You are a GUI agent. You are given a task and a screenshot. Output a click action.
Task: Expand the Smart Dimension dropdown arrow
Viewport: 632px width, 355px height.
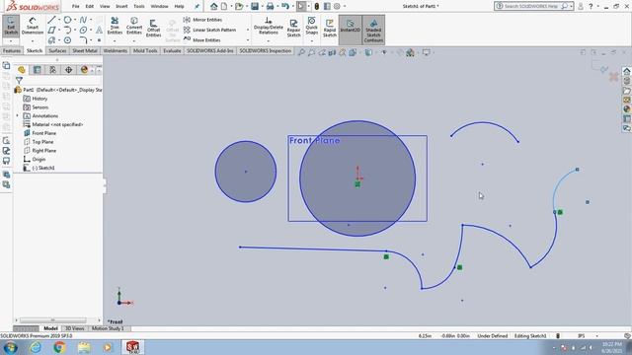(x=33, y=40)
